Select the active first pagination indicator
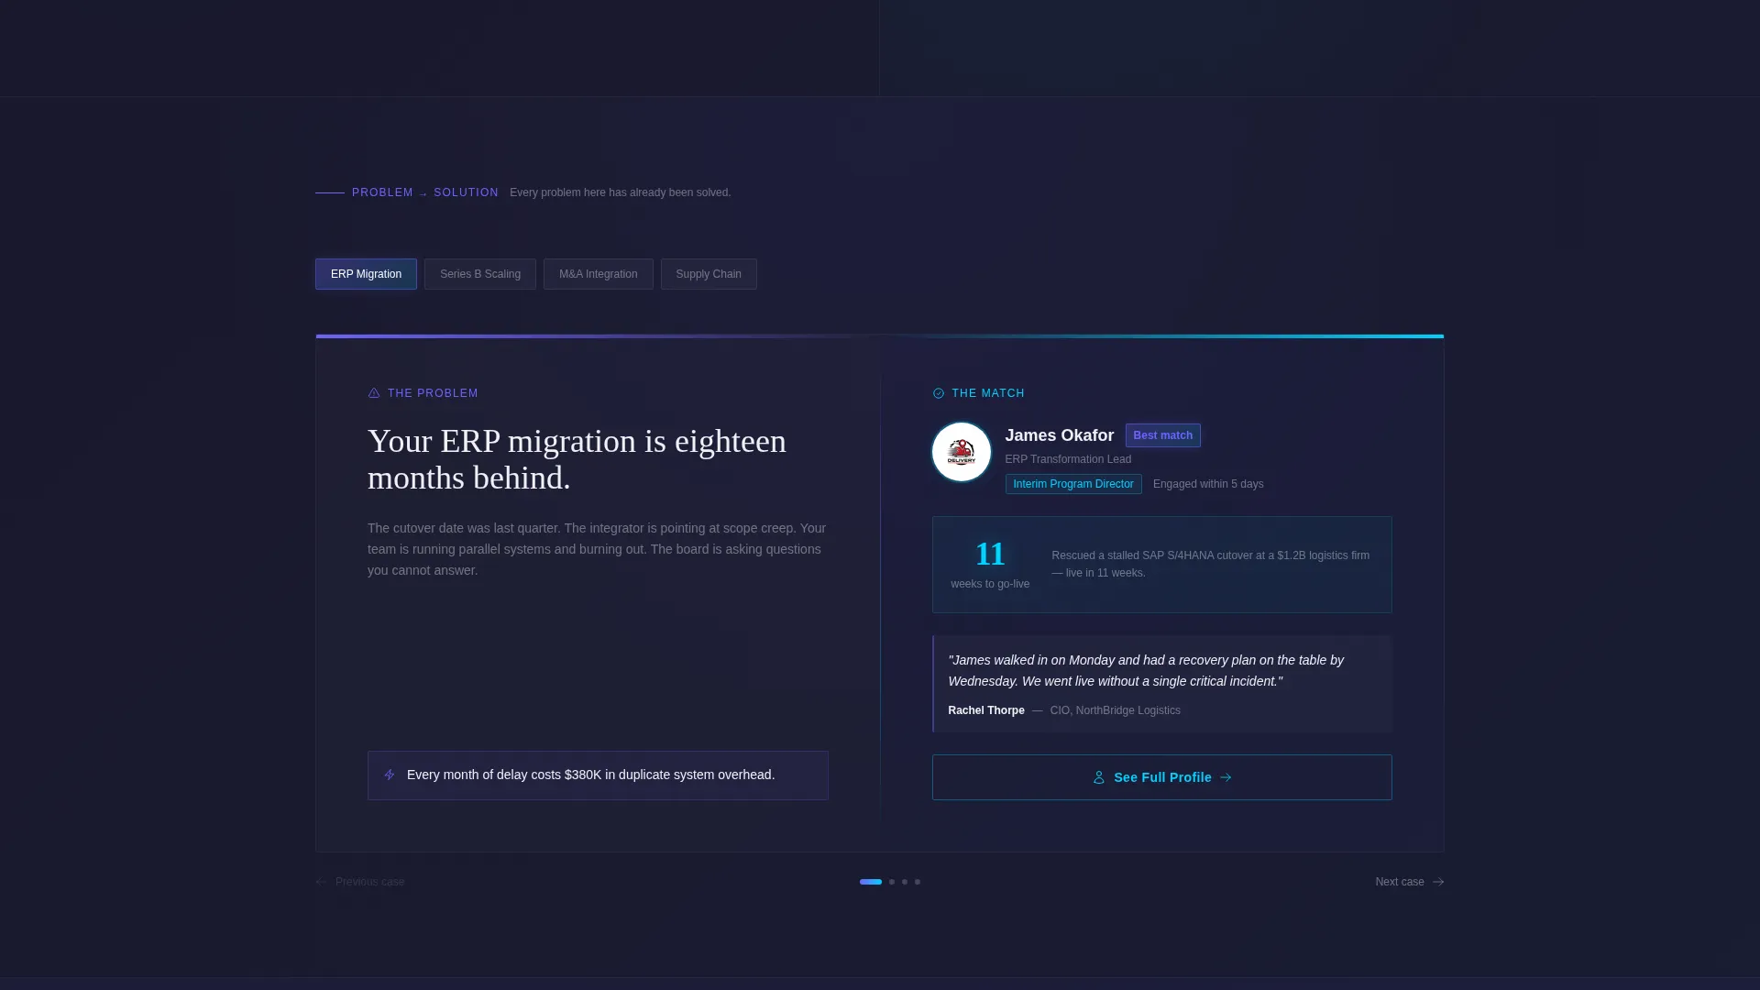Image resolution: width=1760 pixels, height=990 pixels. click(871, 882)
